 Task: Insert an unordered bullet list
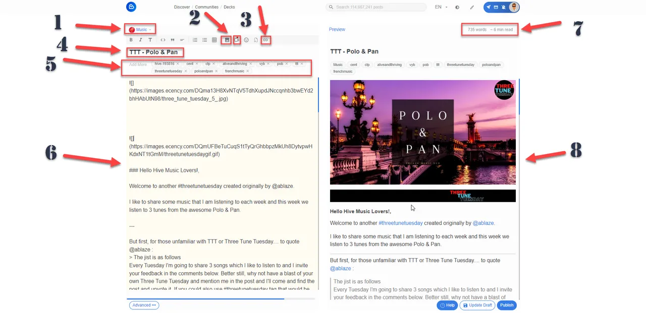click(x=204, y=40)
